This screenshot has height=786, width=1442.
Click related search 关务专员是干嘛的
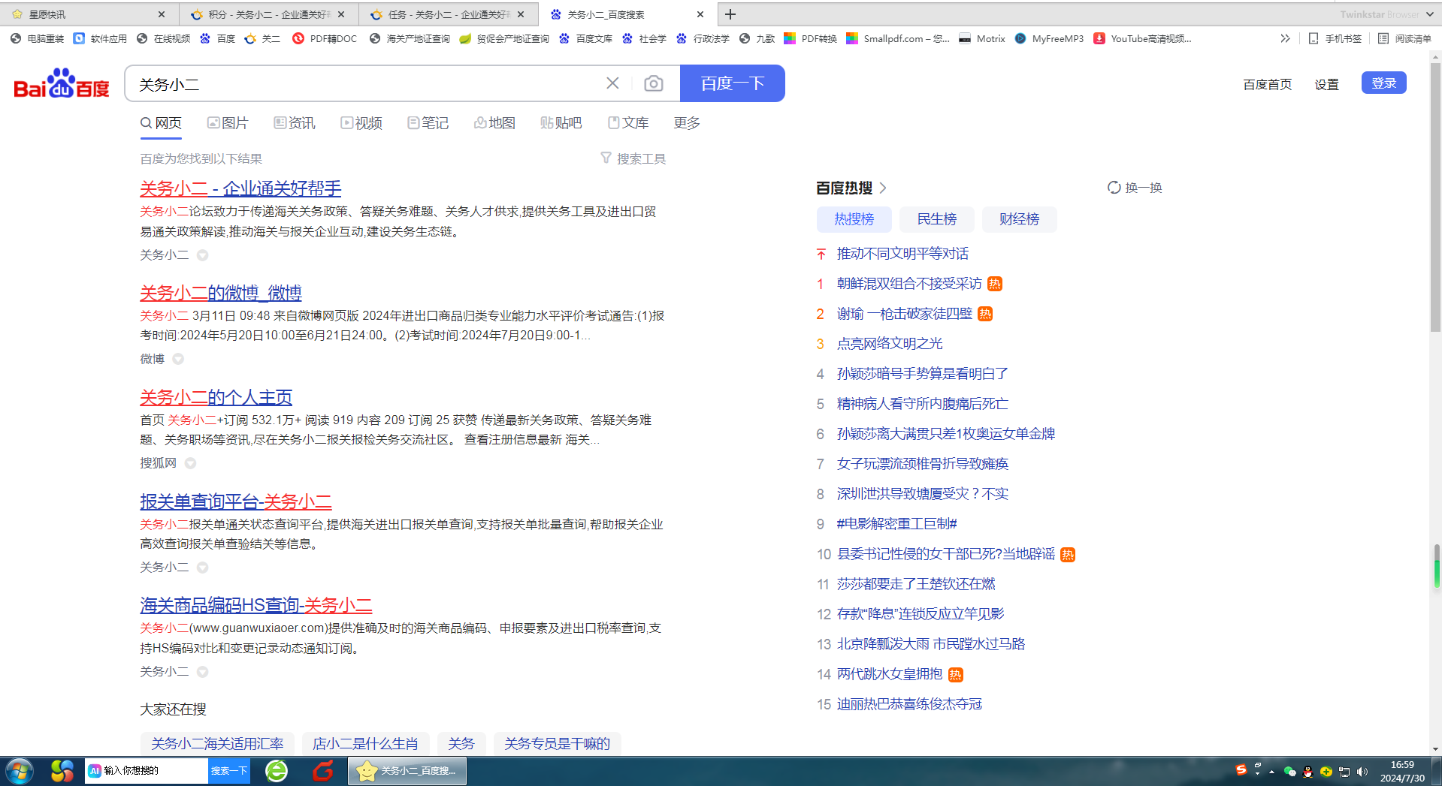[557, 743]
